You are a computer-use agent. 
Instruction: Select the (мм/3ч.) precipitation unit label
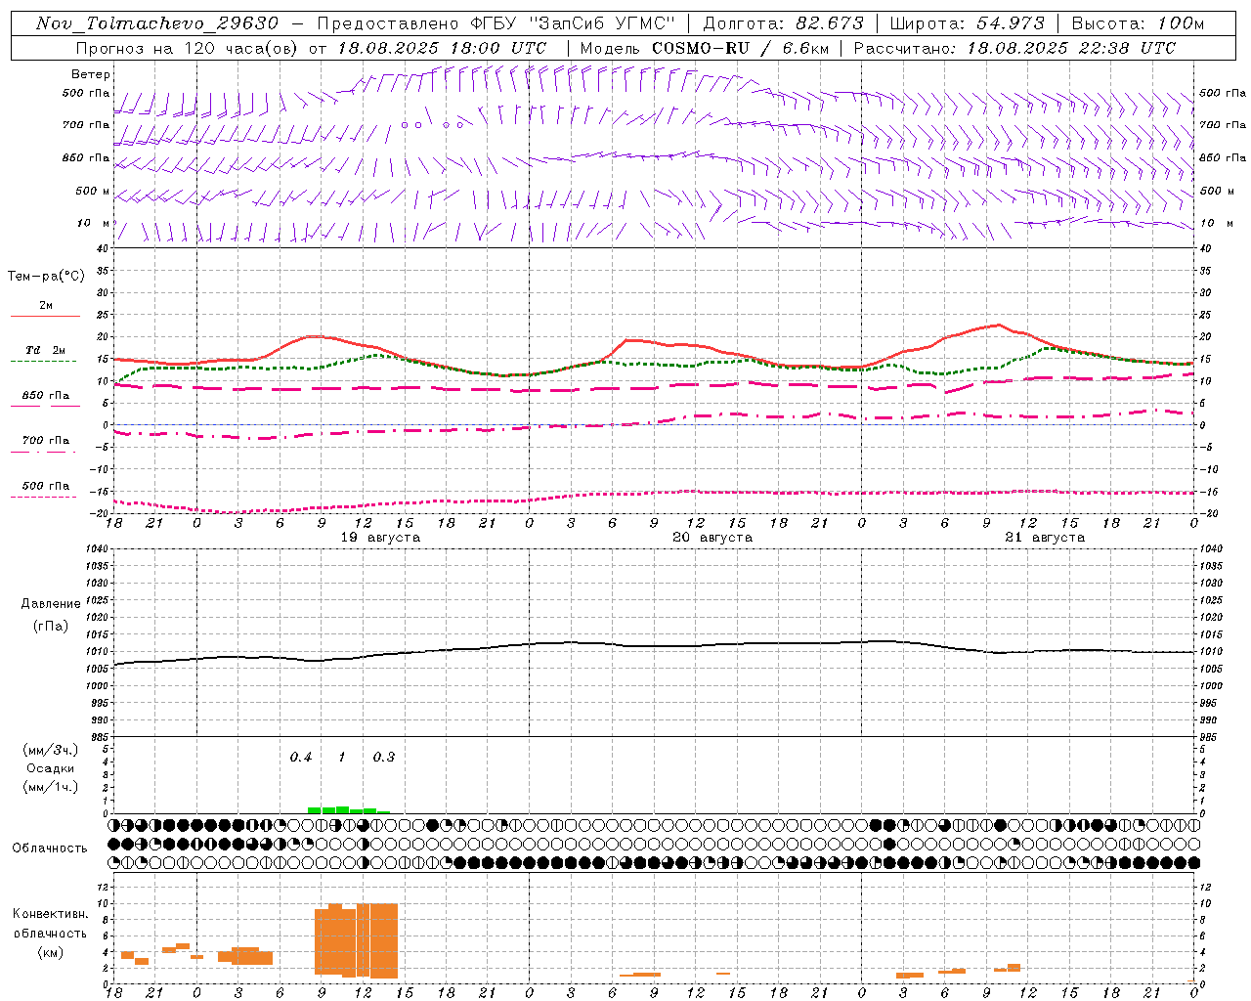click(x=51, y=751)
